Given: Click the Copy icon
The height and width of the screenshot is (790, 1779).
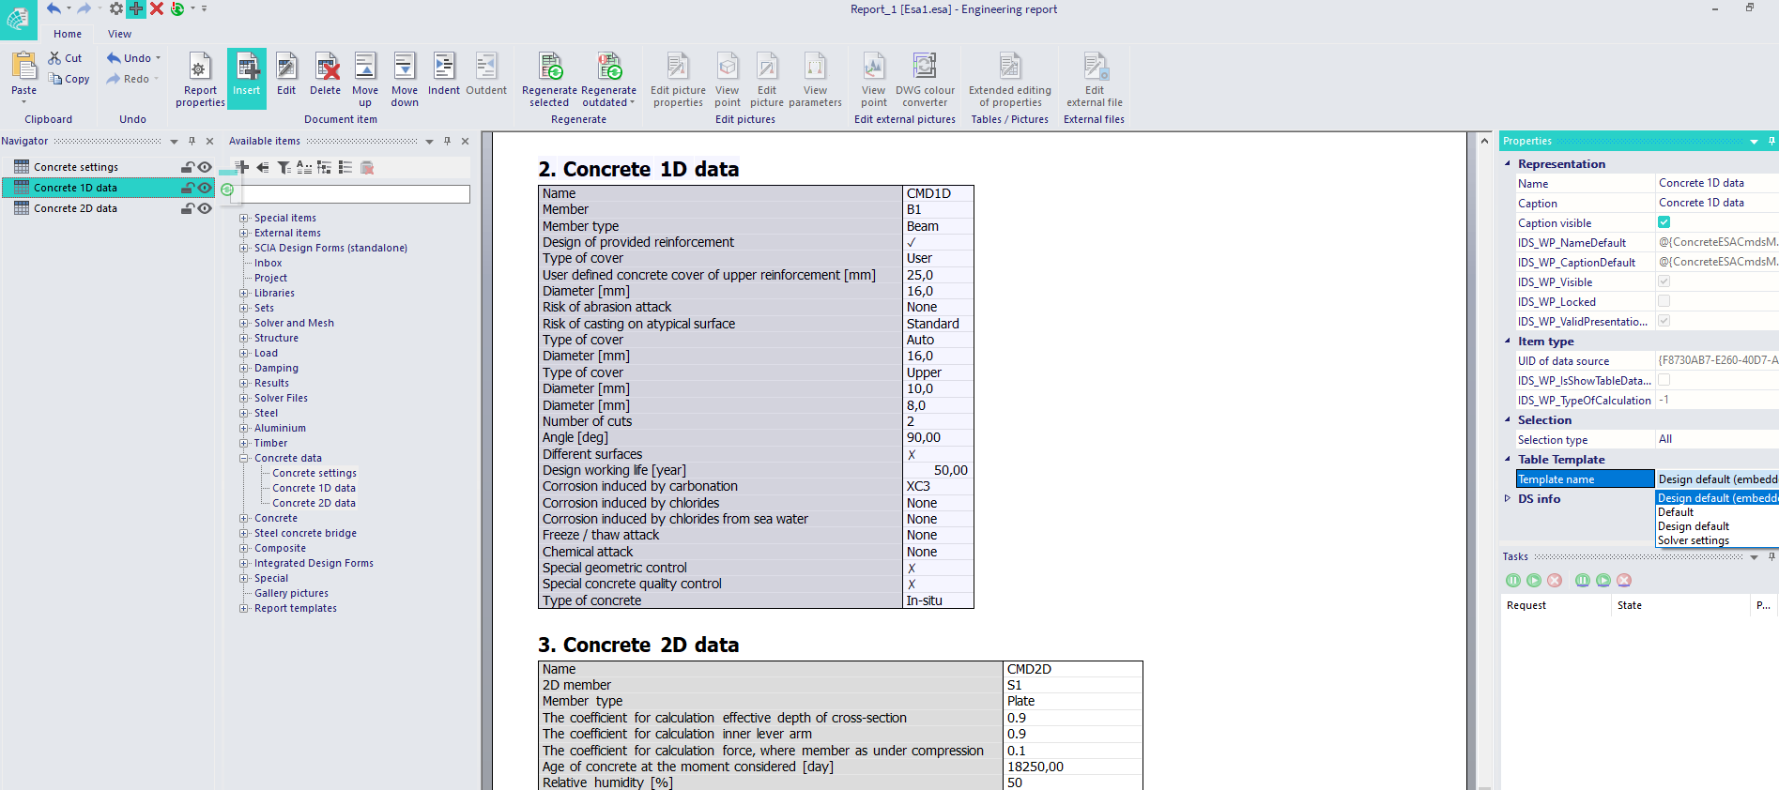Looking at the screenshot, I should 55,79.
